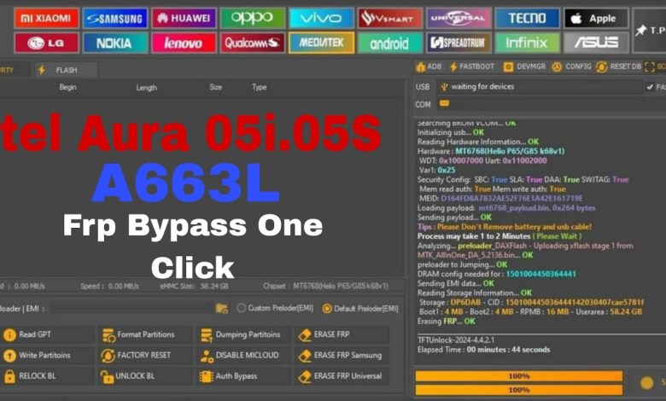Click the FACTORY RESET circular icon

[108, 356]
